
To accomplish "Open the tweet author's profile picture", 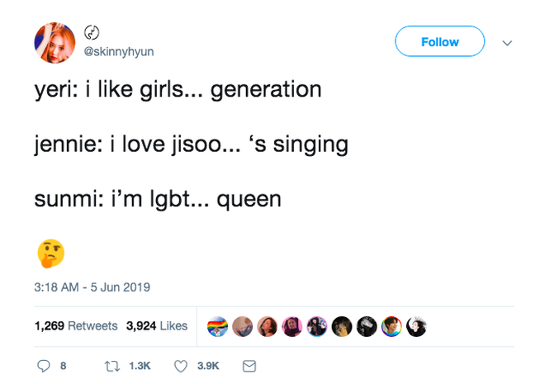I will [54, 43].
